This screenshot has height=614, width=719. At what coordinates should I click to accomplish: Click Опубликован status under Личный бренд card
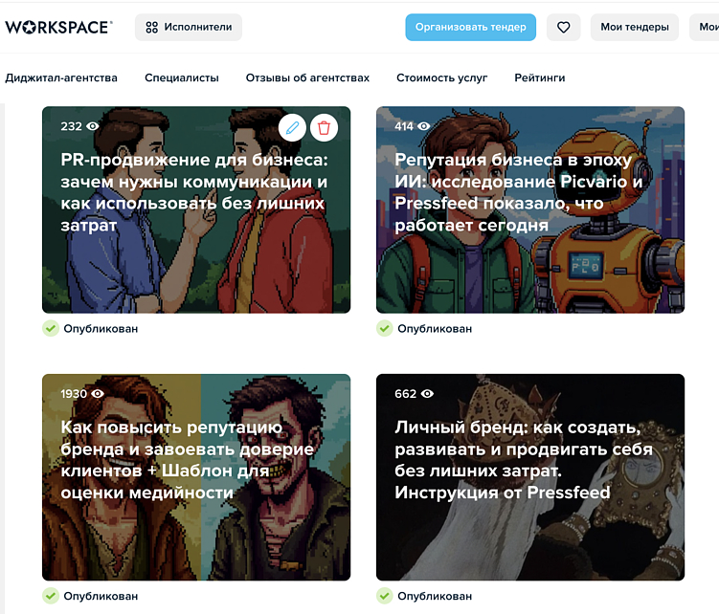[x=435, y=596]
